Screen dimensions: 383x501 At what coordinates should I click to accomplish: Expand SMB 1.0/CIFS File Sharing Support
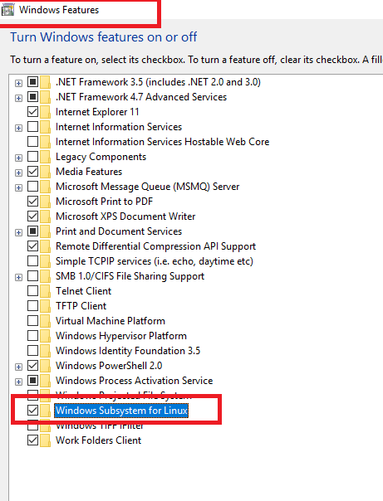[x=18, y=277]
